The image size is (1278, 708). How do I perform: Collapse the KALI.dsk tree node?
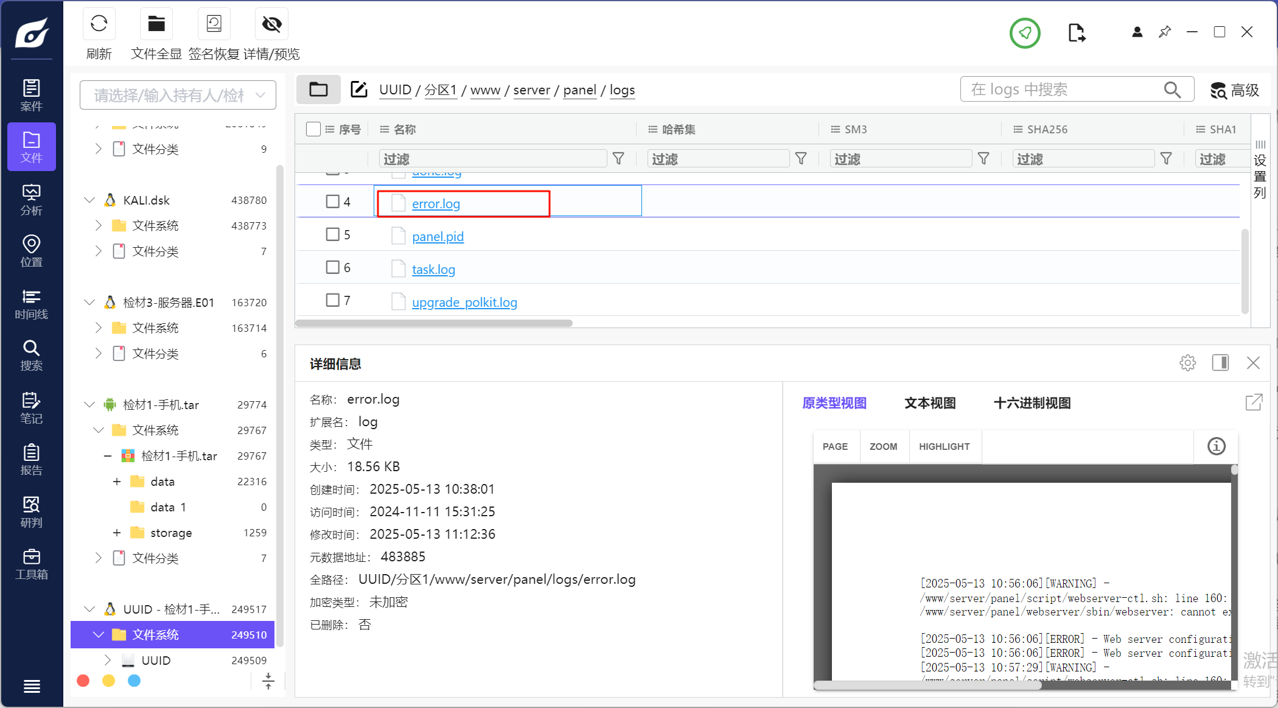89,200
